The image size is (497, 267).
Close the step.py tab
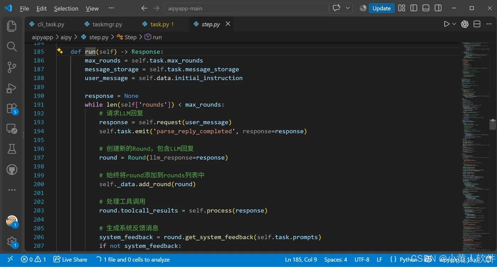[228, 24]
